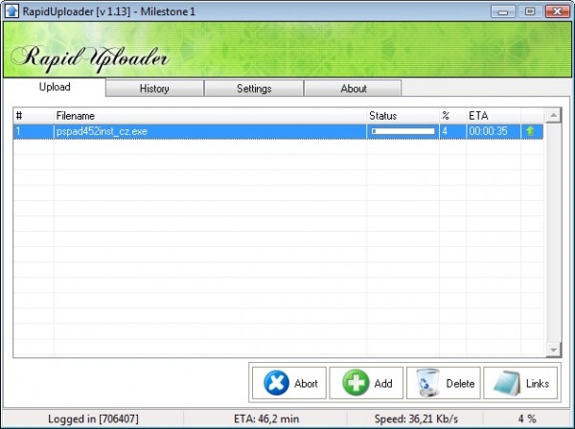Delete the selected upload entry
575x429 pixels.
(x=444, y=383)
